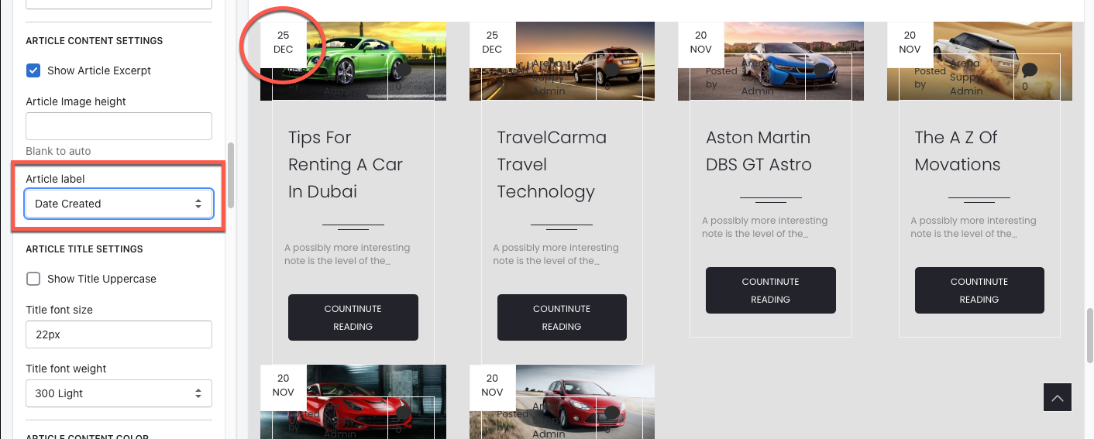The width and height of the screenshot is (1094, 439).
Task: Click the Article Image height field
Action: (119, 126)
